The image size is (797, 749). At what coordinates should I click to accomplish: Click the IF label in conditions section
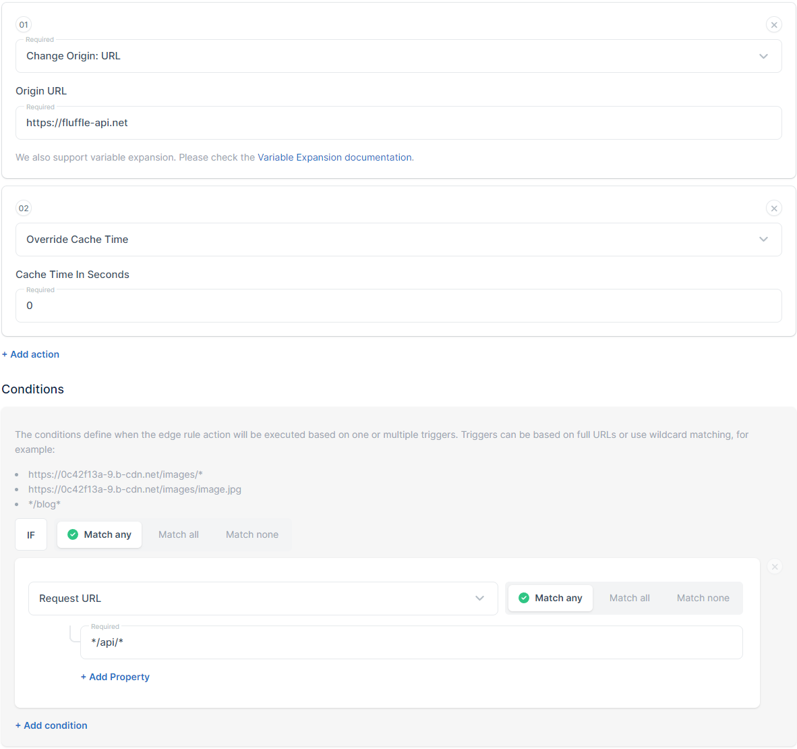click(x=31, y=534)
